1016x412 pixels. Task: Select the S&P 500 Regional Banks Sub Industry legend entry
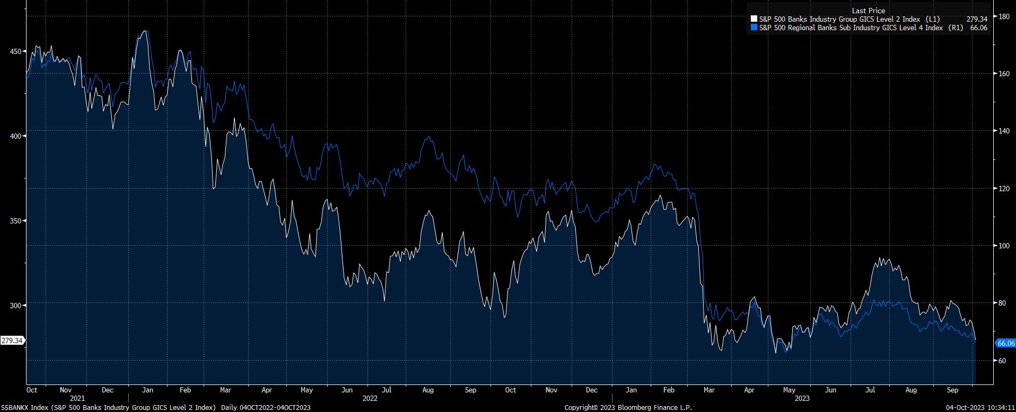[x=861, y=28]
